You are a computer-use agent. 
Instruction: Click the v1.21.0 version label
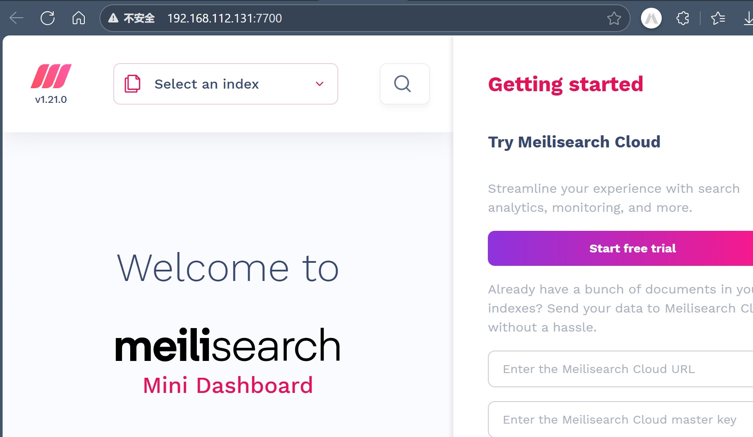coord(51,99)
